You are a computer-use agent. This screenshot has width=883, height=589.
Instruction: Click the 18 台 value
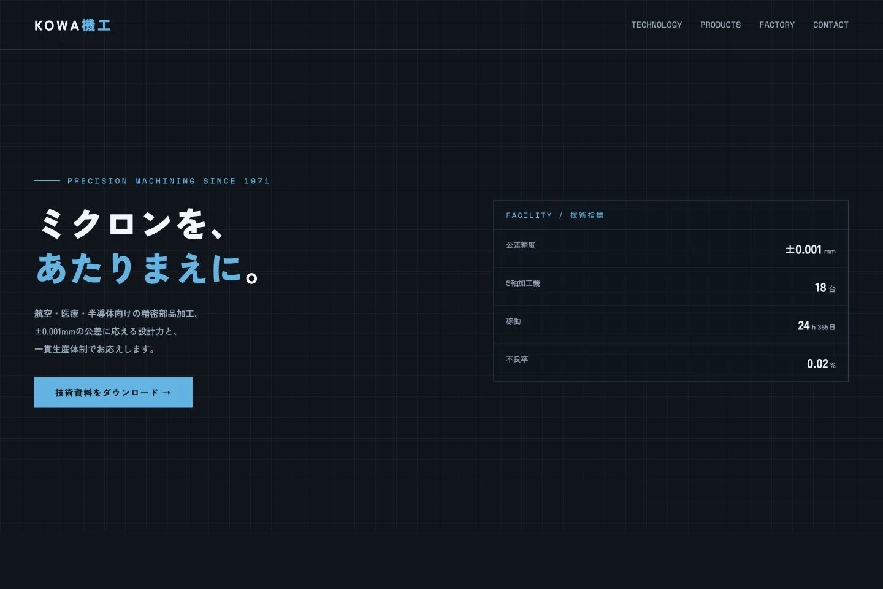click(825, 288)
